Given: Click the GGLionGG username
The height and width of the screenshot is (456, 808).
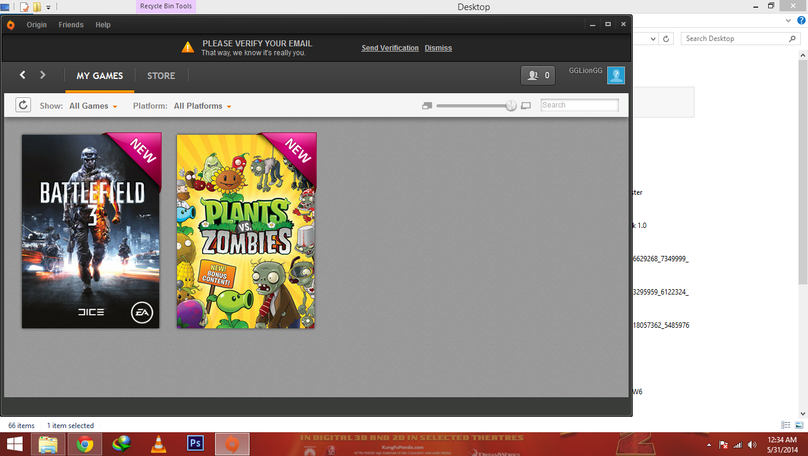Looking at the screenshot, I should [586, 71].
